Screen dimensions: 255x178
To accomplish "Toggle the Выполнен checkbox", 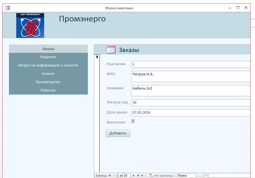I will pyautogui.click(x=133, y=122).
